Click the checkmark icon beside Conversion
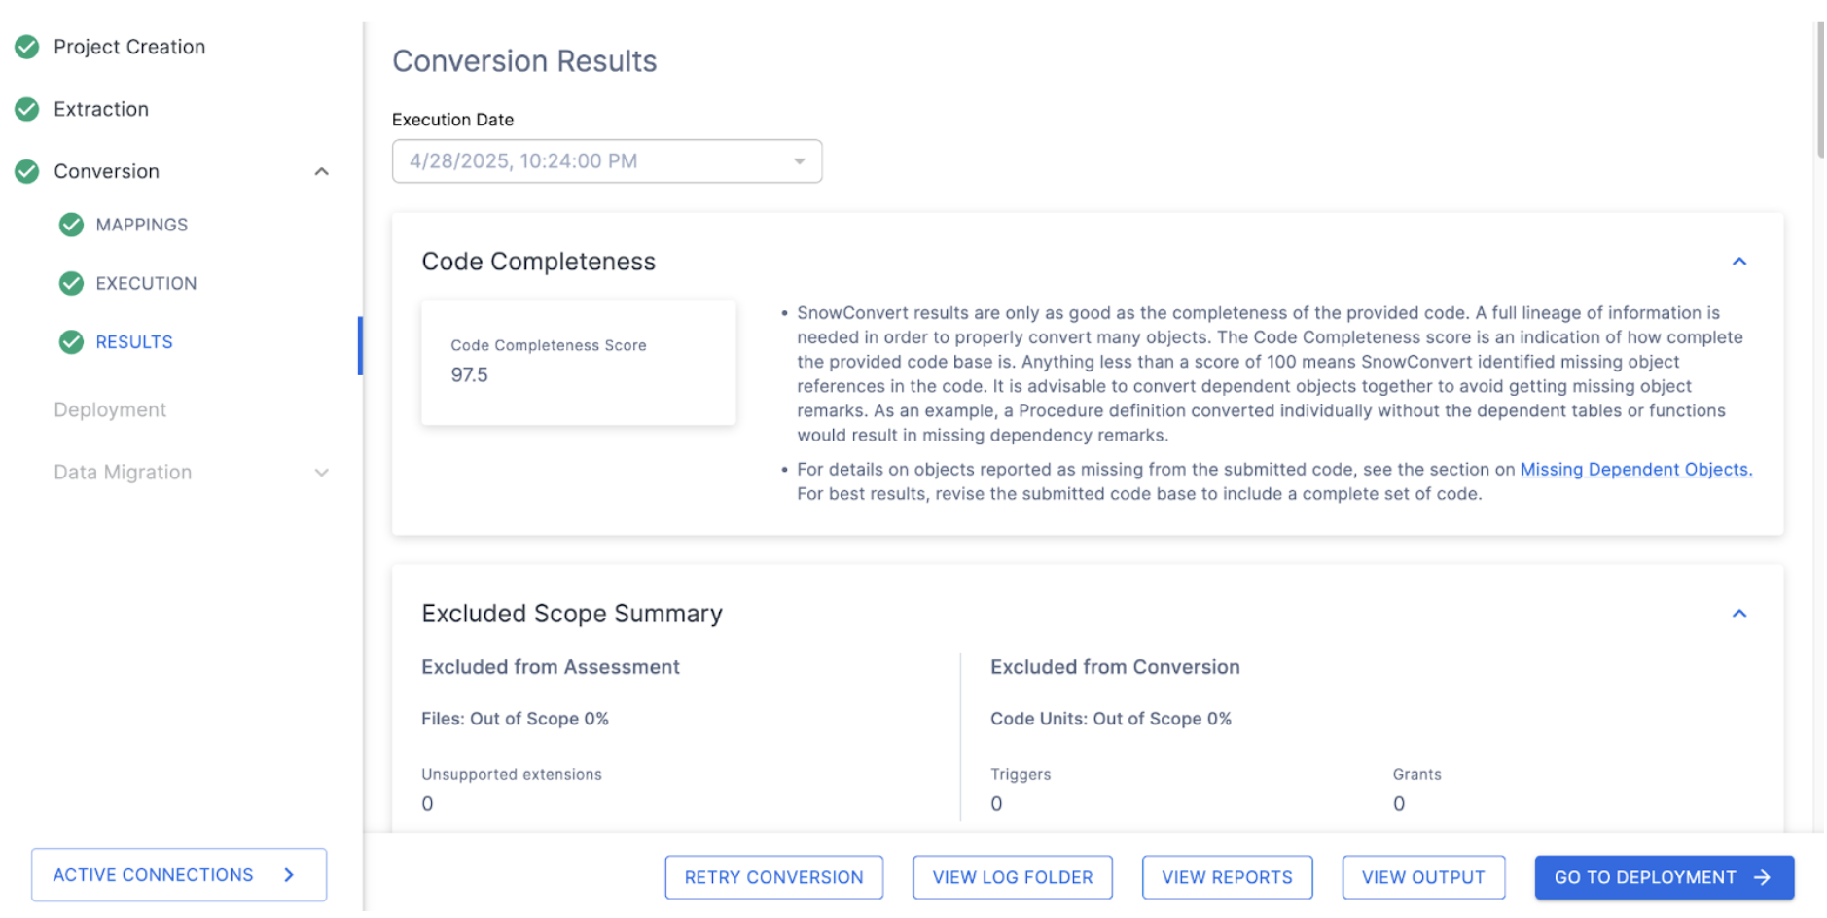 pos(26,171)
